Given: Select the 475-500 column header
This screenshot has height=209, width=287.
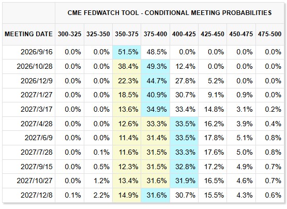Looking at the screenshot, I should [269, 34].
